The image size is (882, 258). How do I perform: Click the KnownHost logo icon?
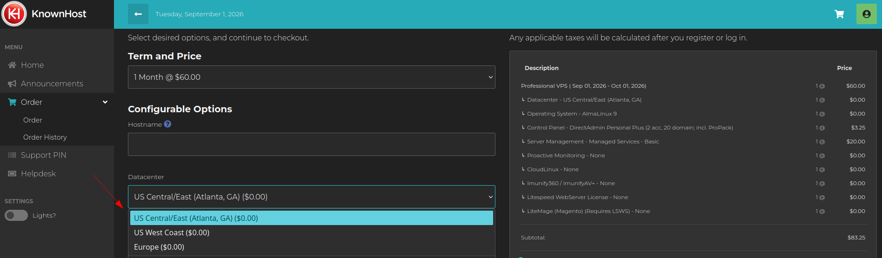coord(14,14)
